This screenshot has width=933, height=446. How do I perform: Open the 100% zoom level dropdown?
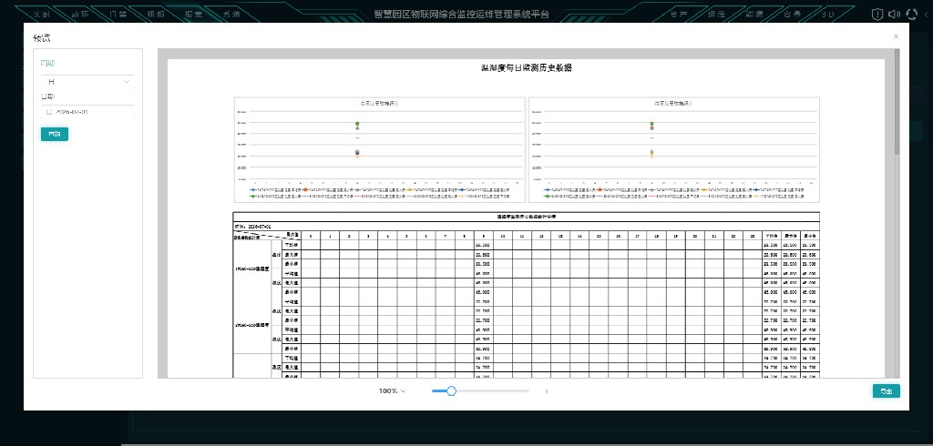[392, 390]
